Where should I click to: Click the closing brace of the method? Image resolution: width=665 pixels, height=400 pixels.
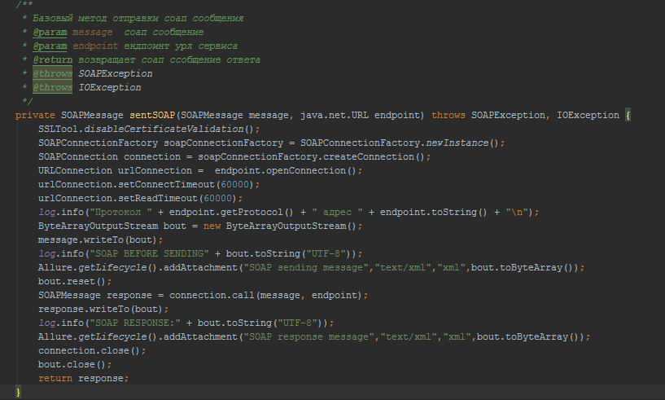point(18,392)
